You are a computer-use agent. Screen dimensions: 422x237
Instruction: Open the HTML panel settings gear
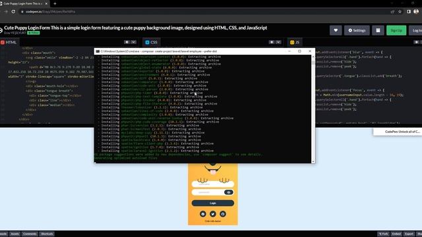(x=127, y=42)
